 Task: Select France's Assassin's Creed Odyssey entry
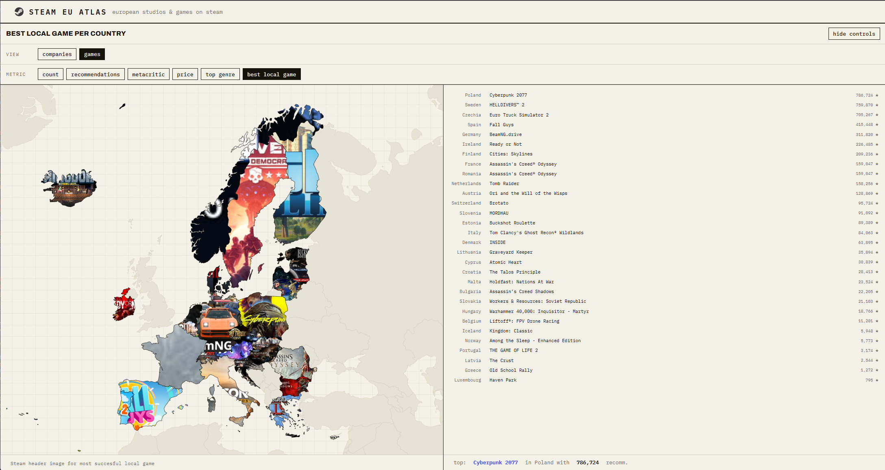(523, 164)
